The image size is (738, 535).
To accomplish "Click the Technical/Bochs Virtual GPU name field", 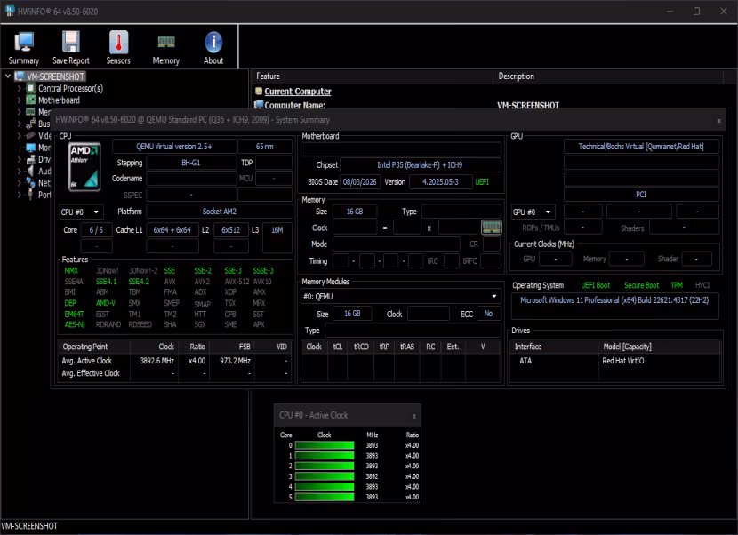I will click(x=641, y=147).
